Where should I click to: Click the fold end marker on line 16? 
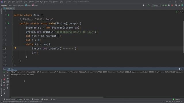(x=12, y=61)
